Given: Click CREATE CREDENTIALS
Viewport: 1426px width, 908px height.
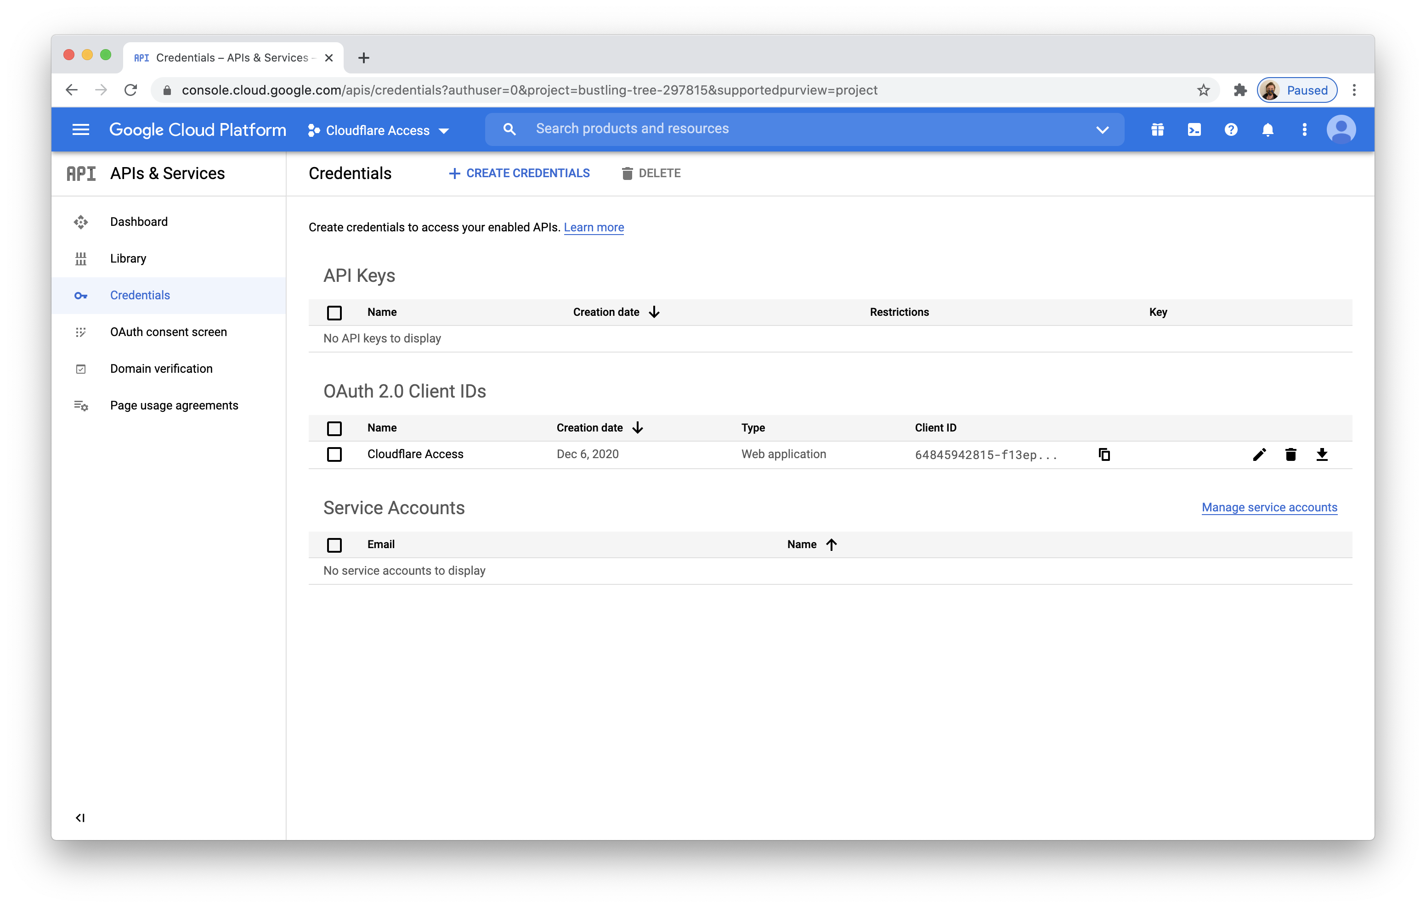Looking at the screenshot, I should point(518,173).
